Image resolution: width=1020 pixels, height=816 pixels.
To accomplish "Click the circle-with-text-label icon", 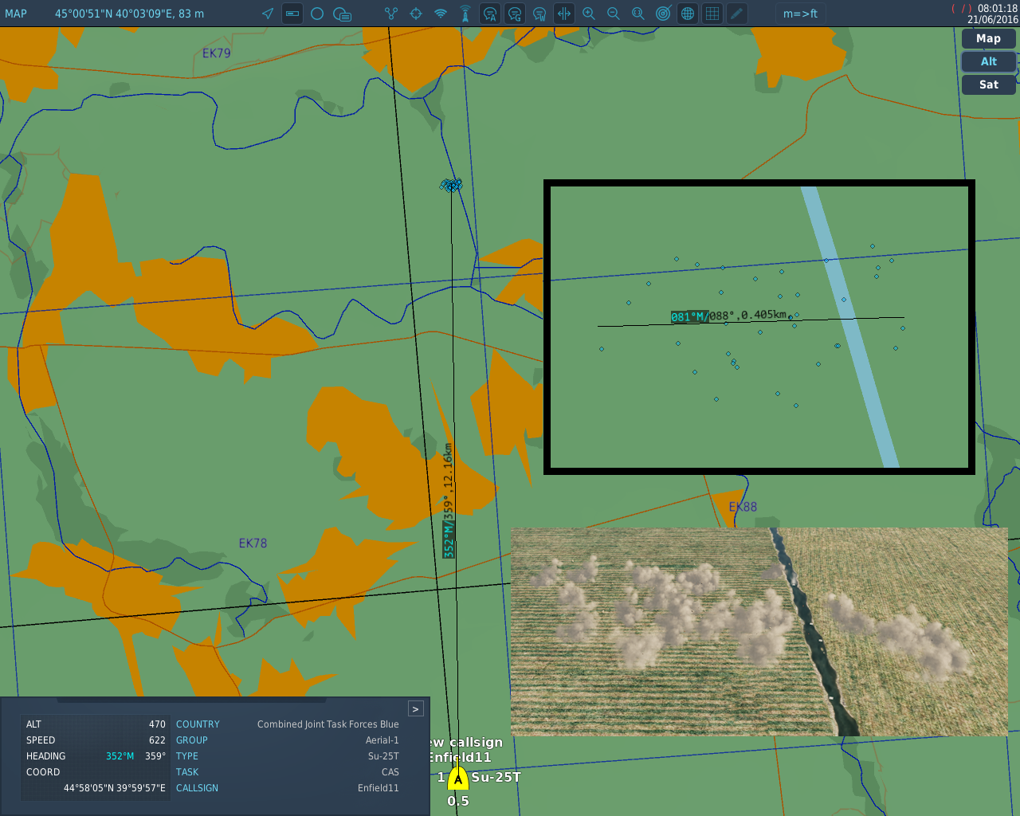I will pos(342,14).
